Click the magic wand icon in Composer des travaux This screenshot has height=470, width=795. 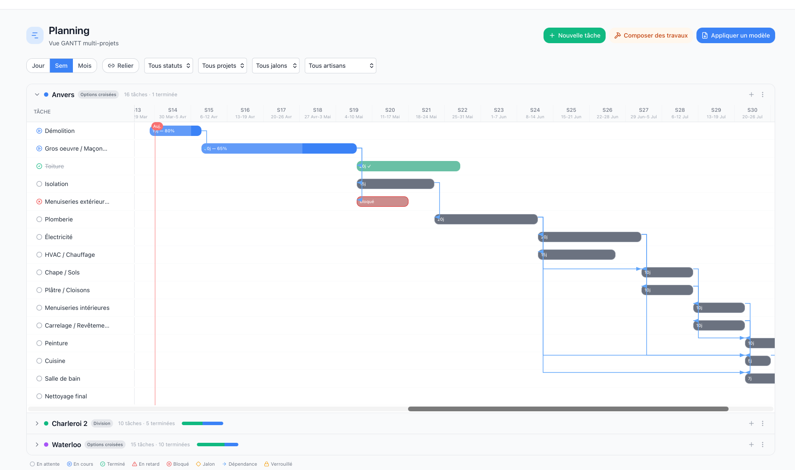[x=618, y=35]
